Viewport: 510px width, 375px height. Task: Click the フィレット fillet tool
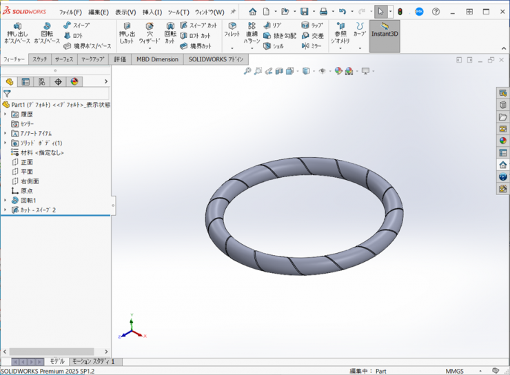point(232,30)
